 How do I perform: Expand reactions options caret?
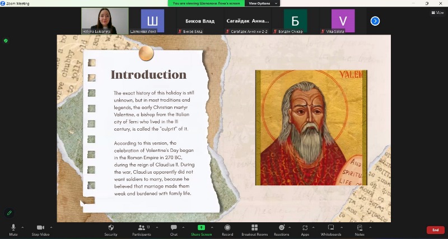tap(290, 228)
